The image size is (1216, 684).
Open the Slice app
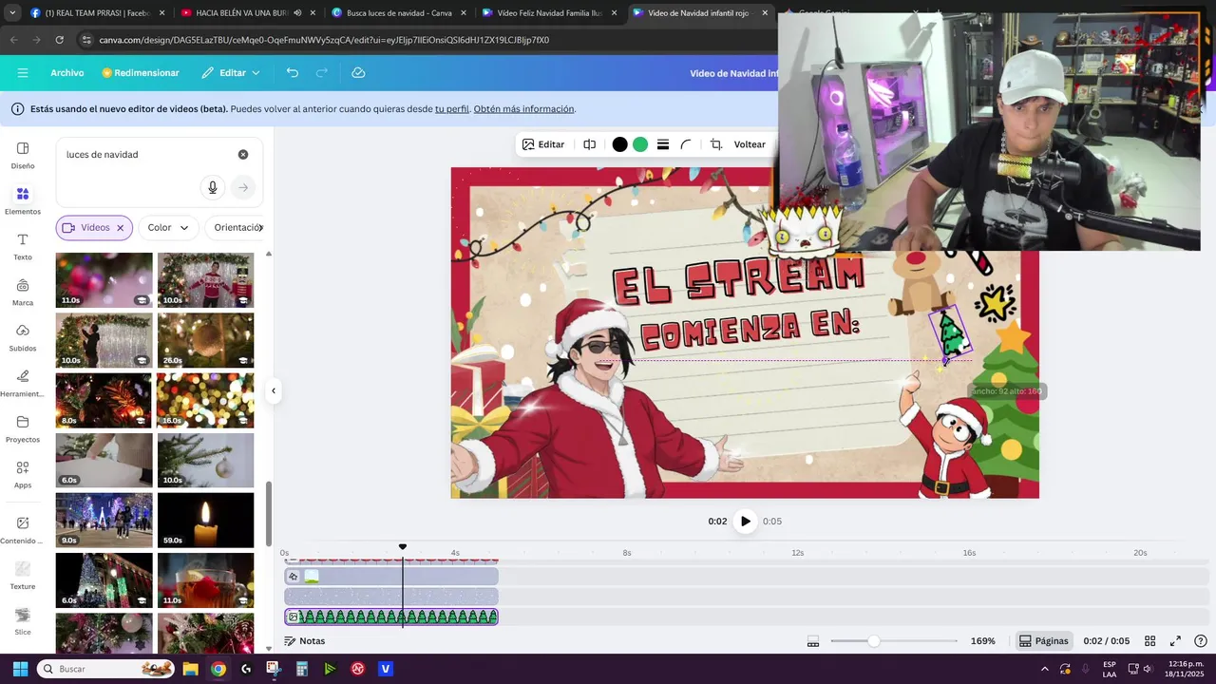tap(23, 620)
